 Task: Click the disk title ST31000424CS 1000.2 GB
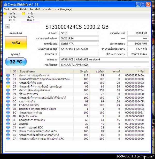(77, 27)
